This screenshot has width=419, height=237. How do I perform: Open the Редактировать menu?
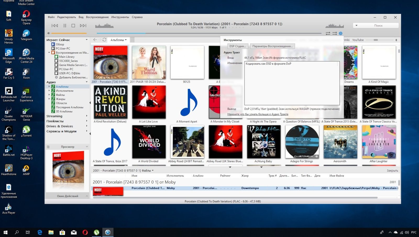[67, 17]
